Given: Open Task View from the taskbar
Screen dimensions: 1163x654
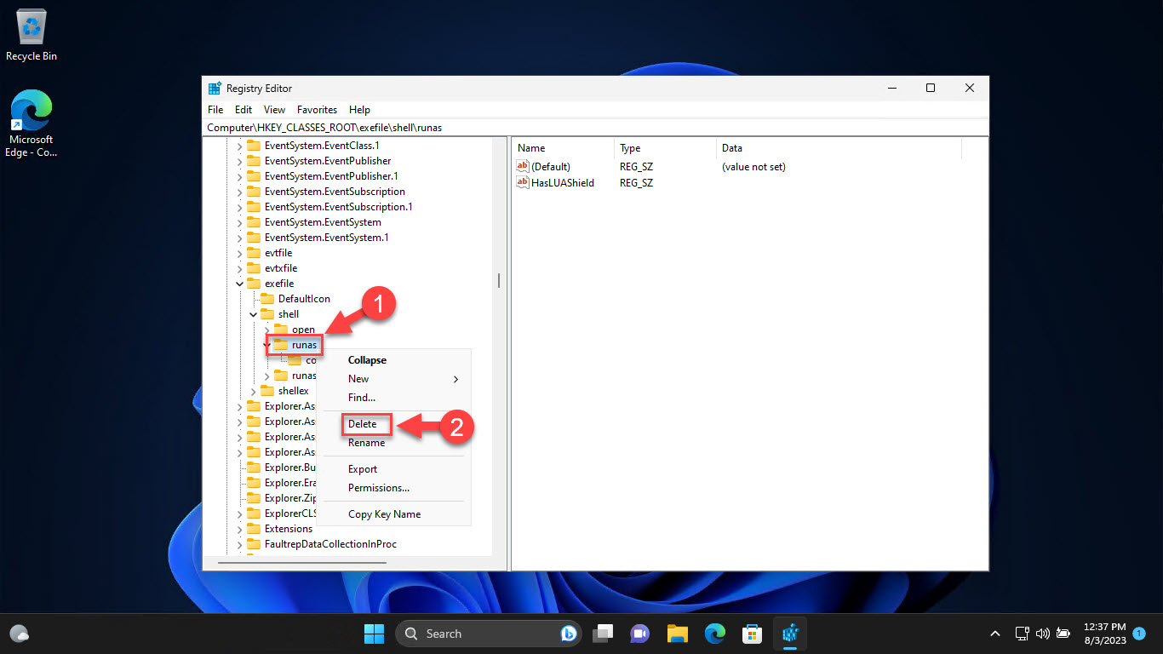Looking at the screenshot, I should (x=604, y=634).
